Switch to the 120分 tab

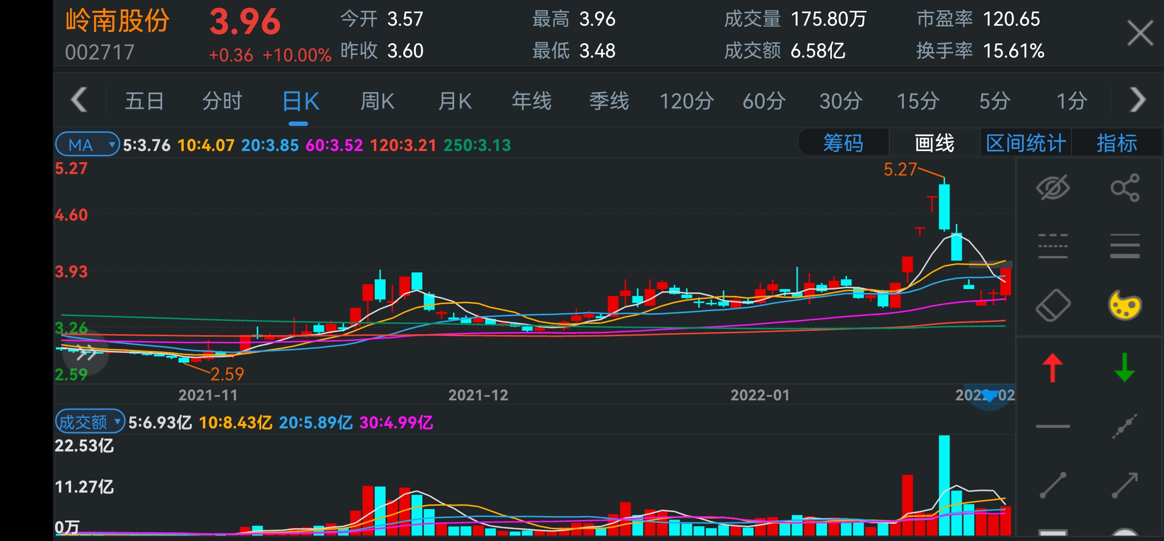687,101
